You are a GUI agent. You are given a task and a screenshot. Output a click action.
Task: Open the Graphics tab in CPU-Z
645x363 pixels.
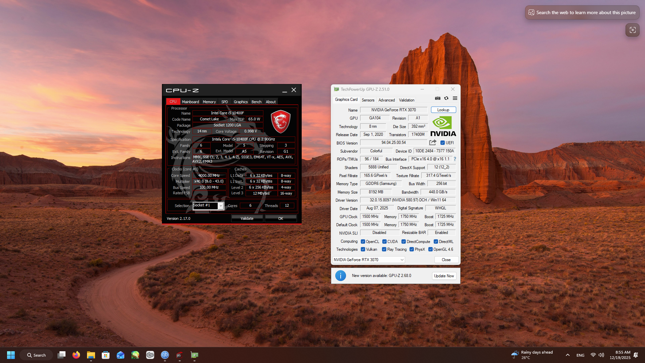(x=241, y=102)
